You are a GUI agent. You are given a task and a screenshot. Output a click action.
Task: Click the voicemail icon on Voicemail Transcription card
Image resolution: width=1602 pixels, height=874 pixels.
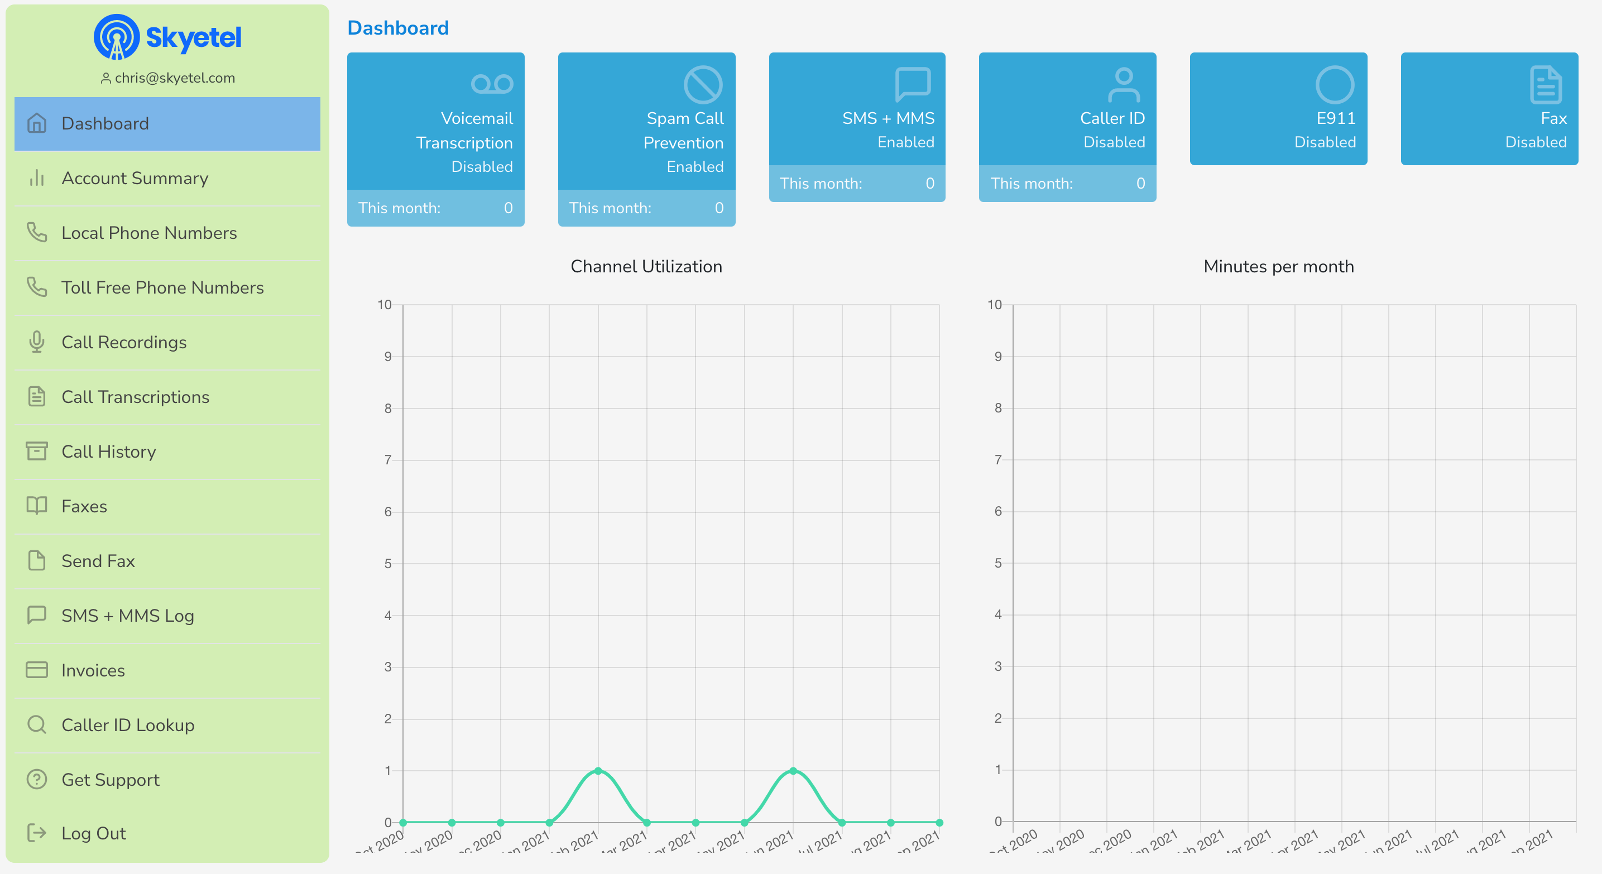click(x=492, y=84)
